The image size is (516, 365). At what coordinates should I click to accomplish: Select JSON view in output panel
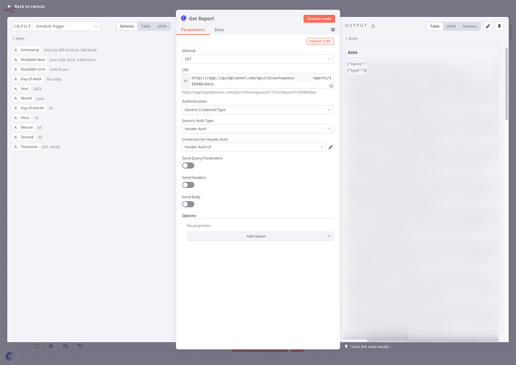click(451, 26)
